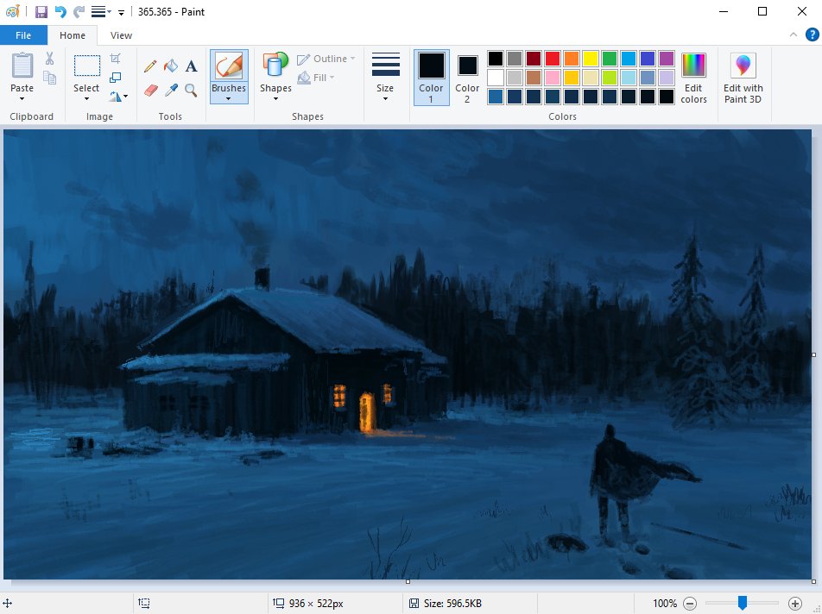The width and height of the screenshot is (822, 614).
Task: Click the Edit with Paint 3D icon
Action: pyautogui.click(x=743, y=65)
